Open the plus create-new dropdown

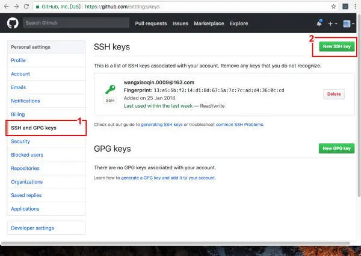pos(333,23)
